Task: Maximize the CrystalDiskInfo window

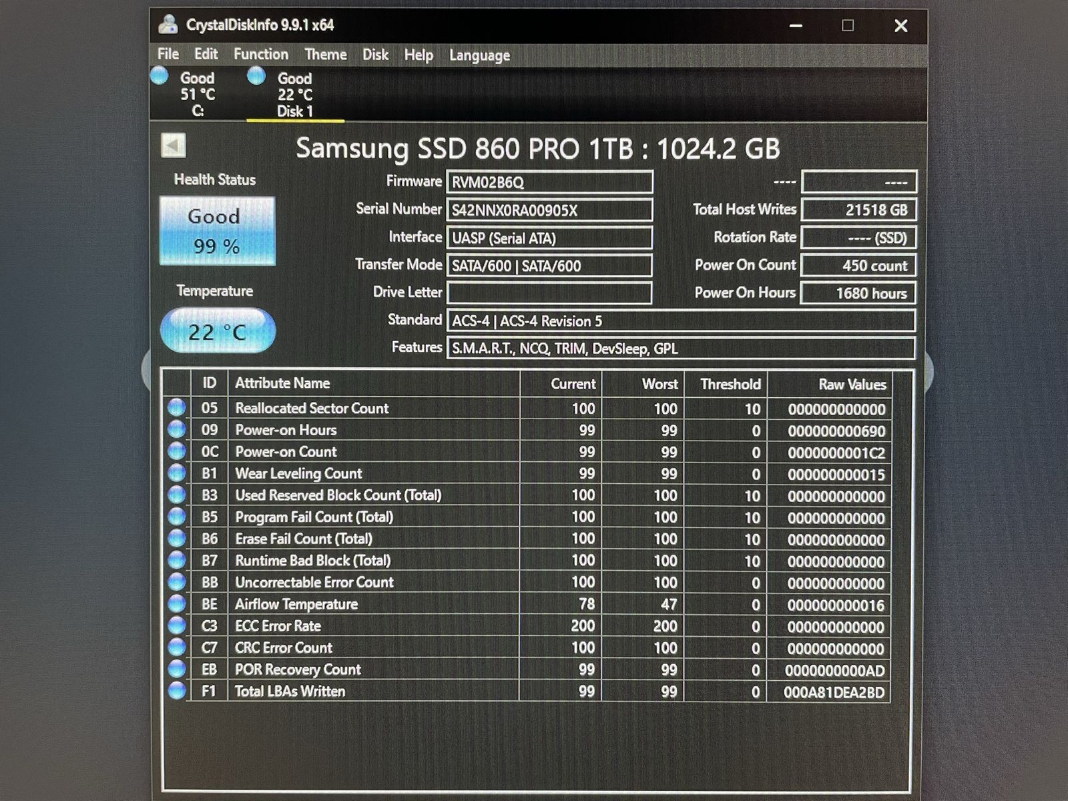Action: pyautogui.click(x=848, y=25)
